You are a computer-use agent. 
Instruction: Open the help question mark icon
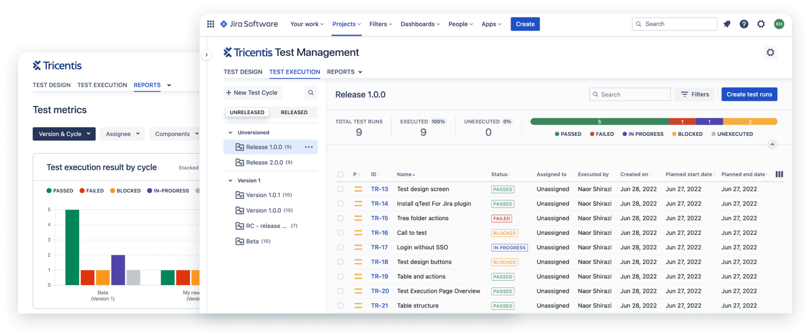pos(744,24)
